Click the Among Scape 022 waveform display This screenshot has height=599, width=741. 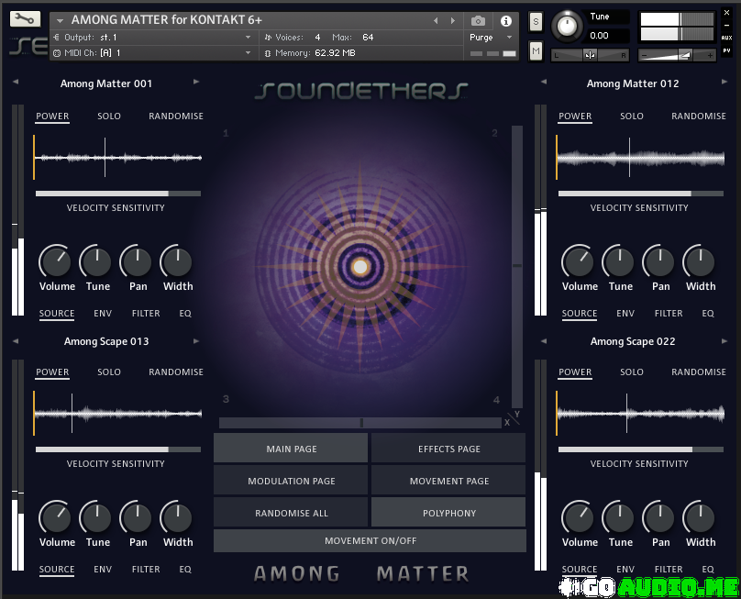click(641, 413)
